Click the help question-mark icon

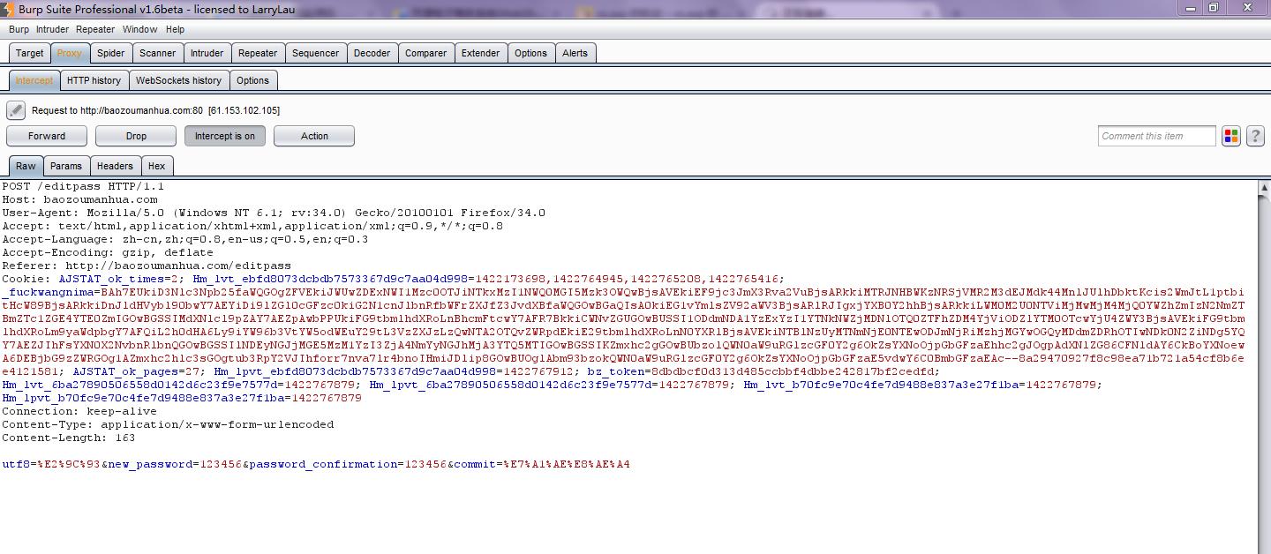click(1255, 136)
